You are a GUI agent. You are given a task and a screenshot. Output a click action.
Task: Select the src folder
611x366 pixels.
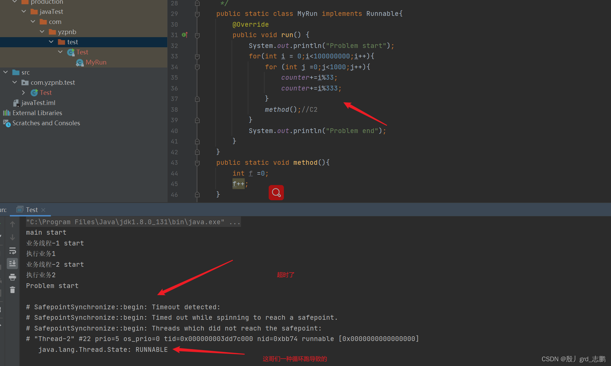point(25,72)
